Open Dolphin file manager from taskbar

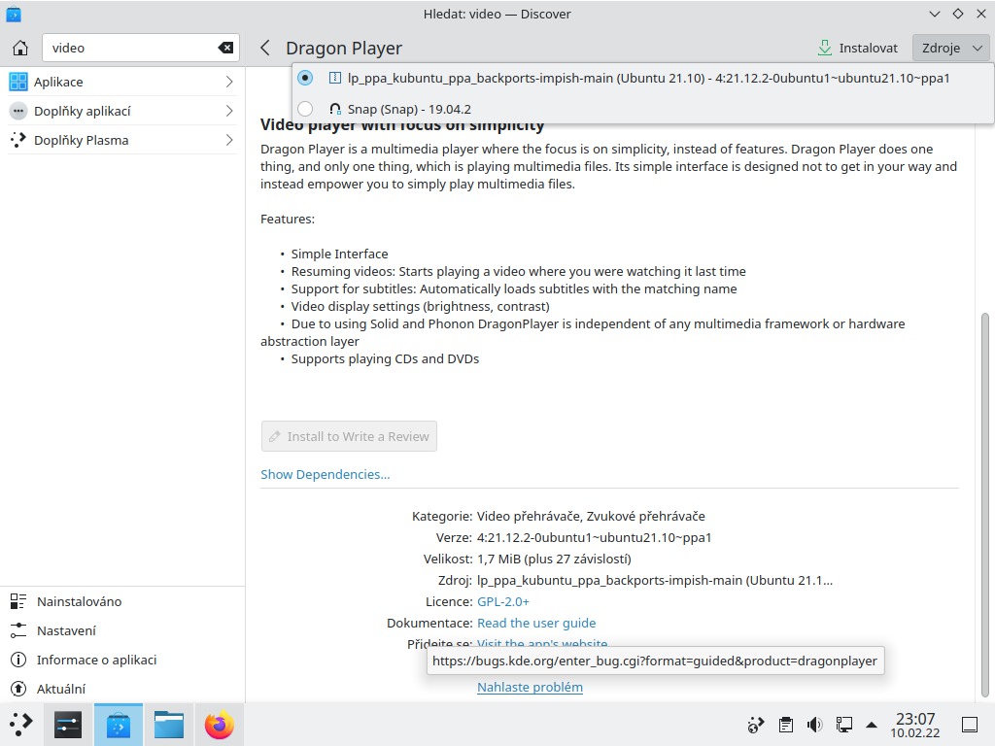[169, 725]
